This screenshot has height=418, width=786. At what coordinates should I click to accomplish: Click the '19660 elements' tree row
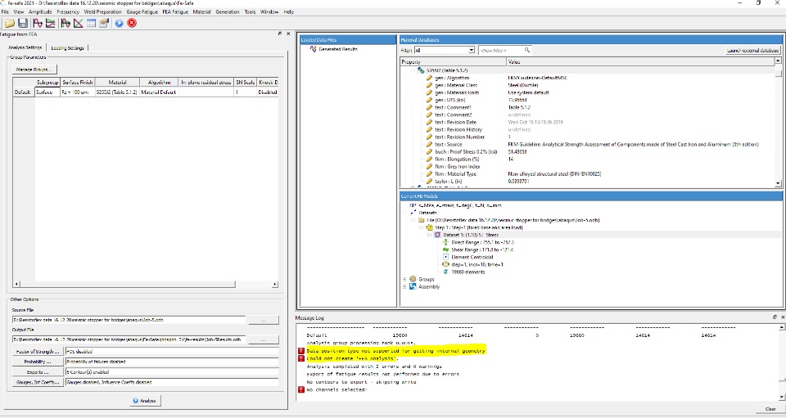click(x=468, y=272)
